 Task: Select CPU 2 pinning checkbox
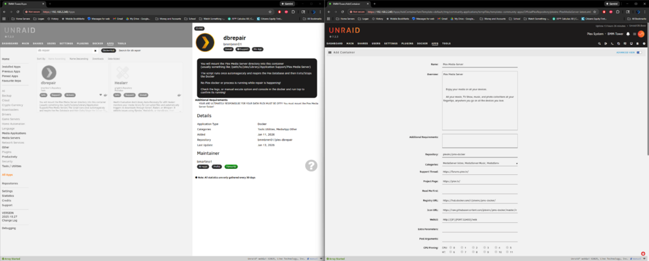pos(472,247)
